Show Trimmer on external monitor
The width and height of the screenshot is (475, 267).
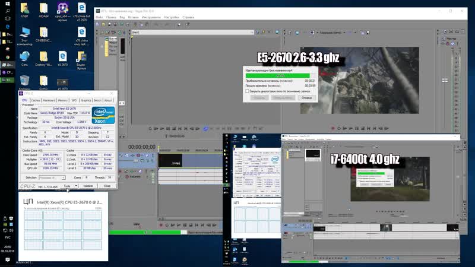click(x=277, y=32)
